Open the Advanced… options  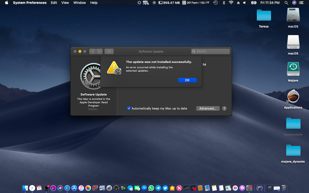(208, 109)
